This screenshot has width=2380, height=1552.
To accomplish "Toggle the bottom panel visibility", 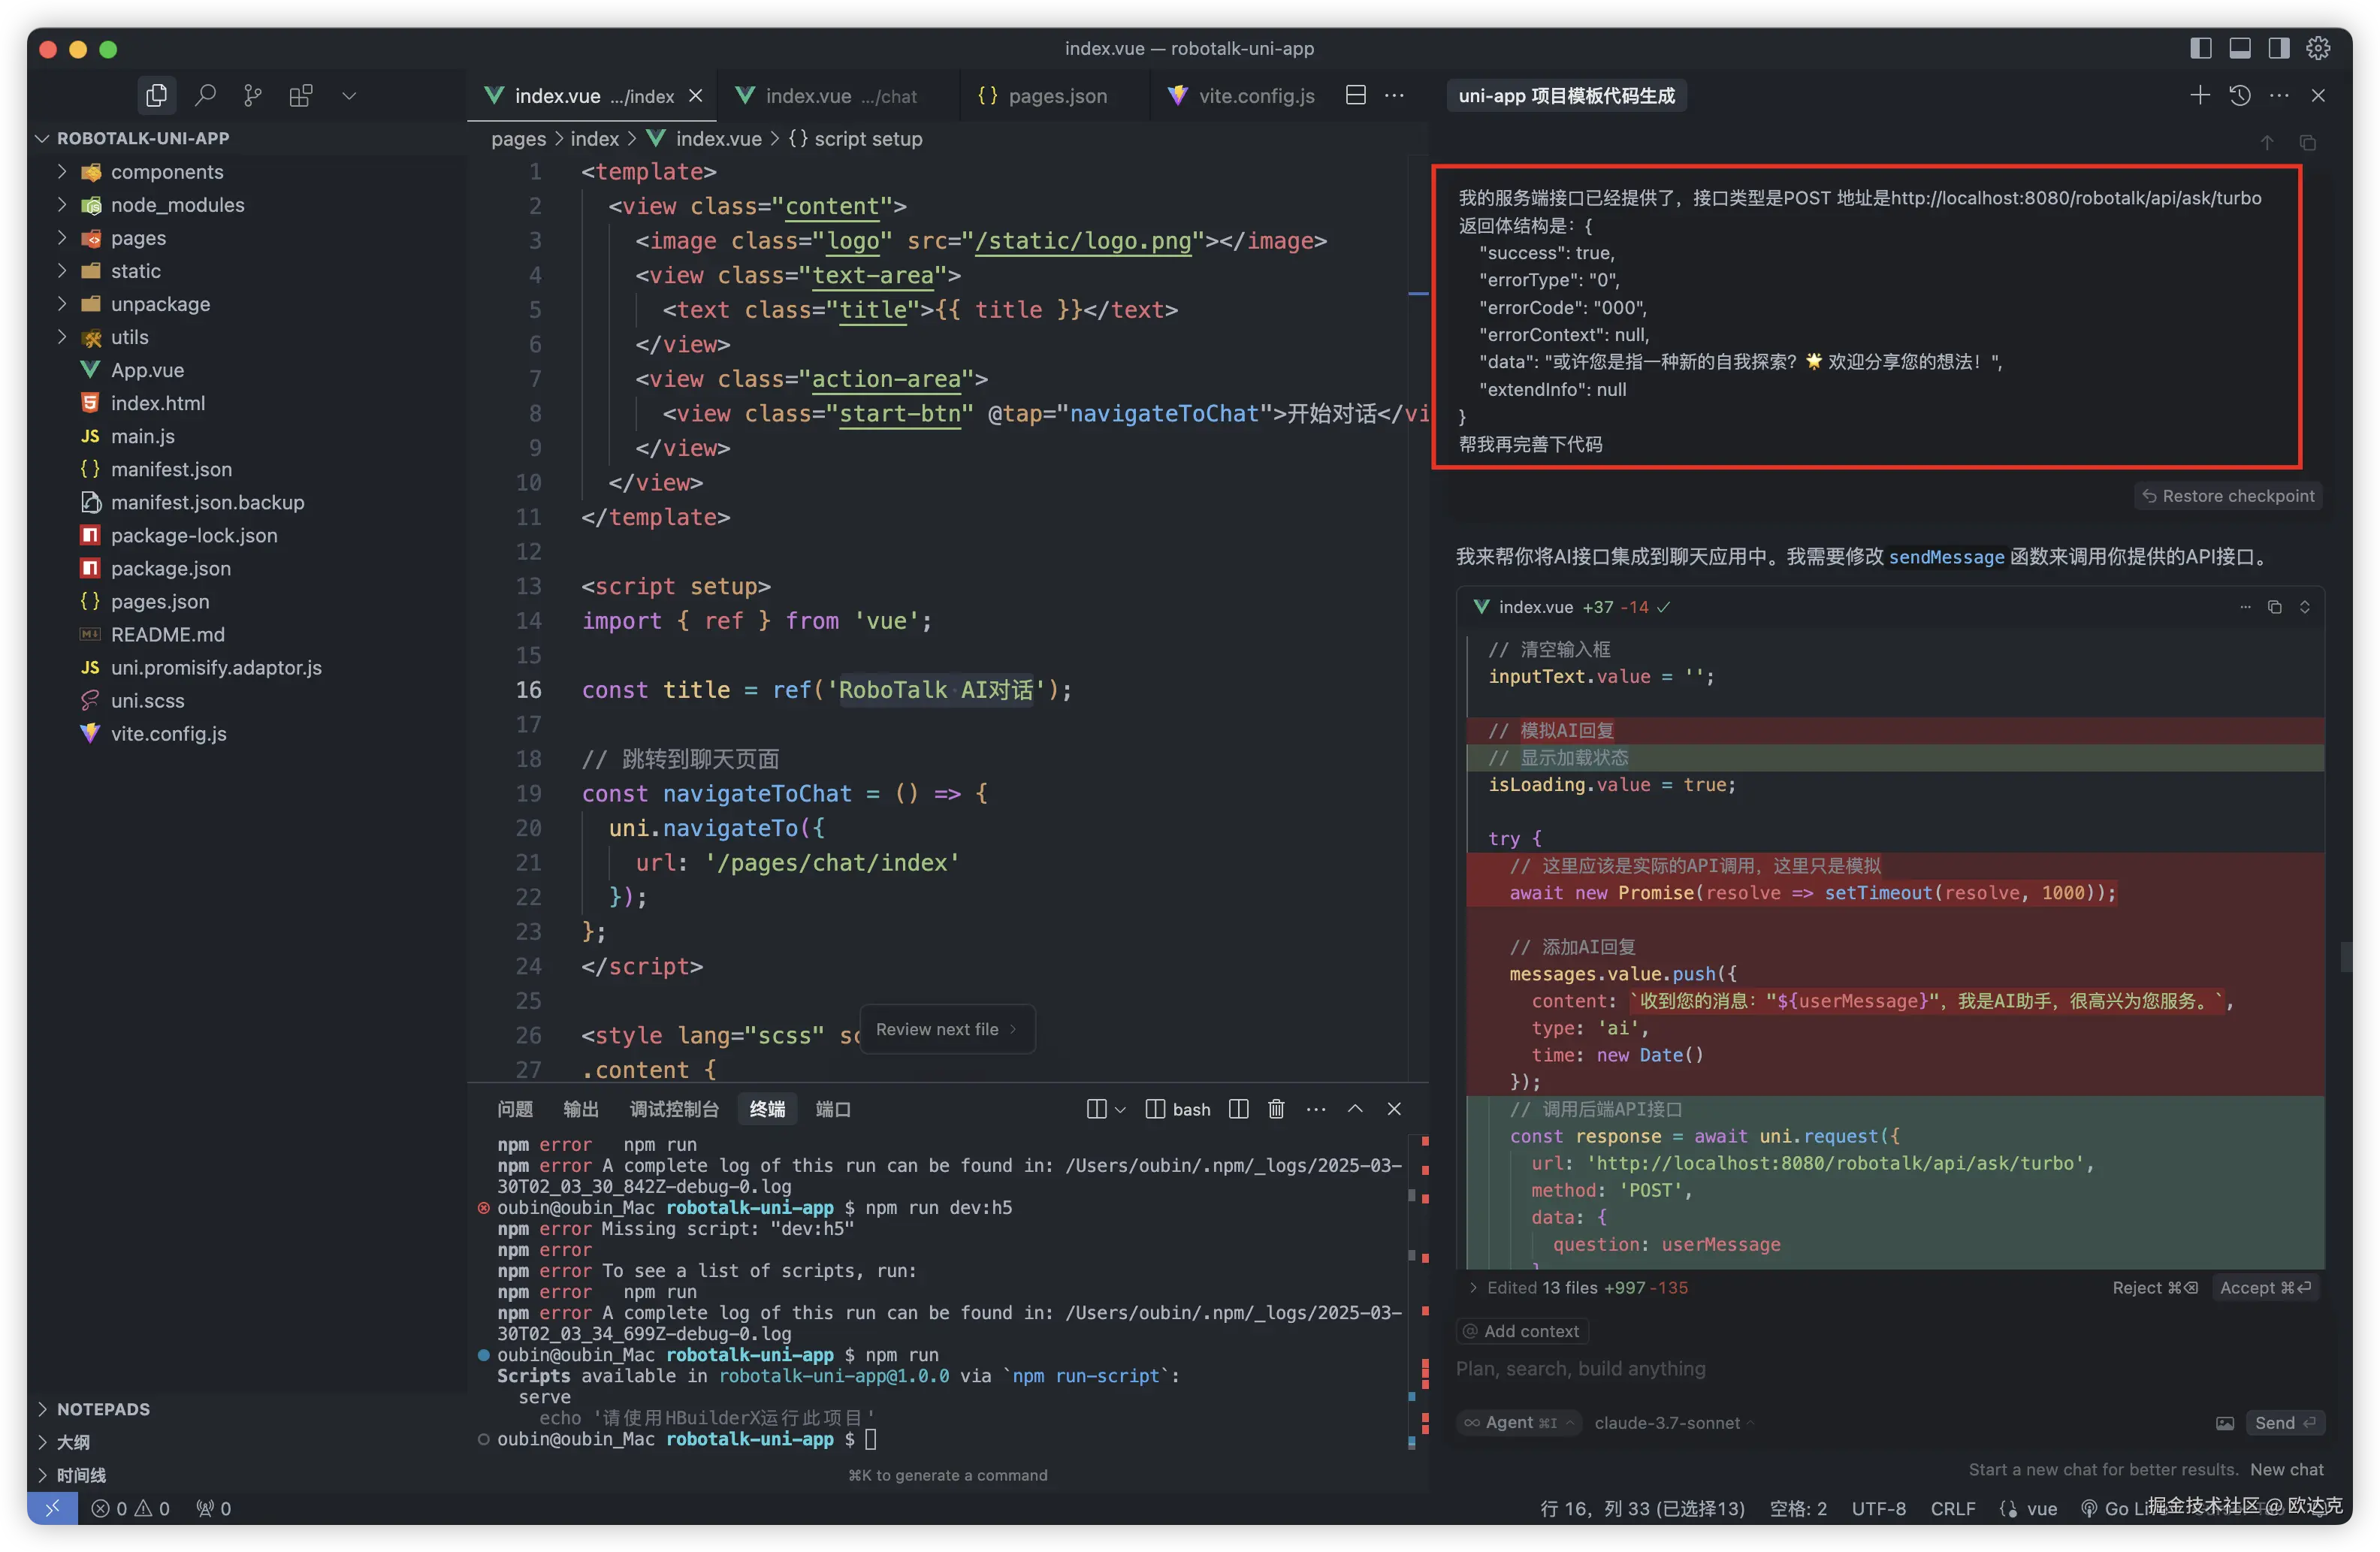I will 2240,48.
